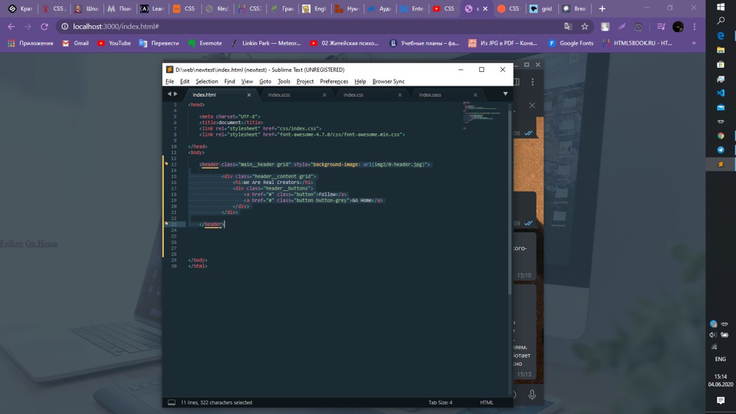Screen dimensions: 736x414
Task: Open the Chrome profile avatar
Action: (678, 26)
